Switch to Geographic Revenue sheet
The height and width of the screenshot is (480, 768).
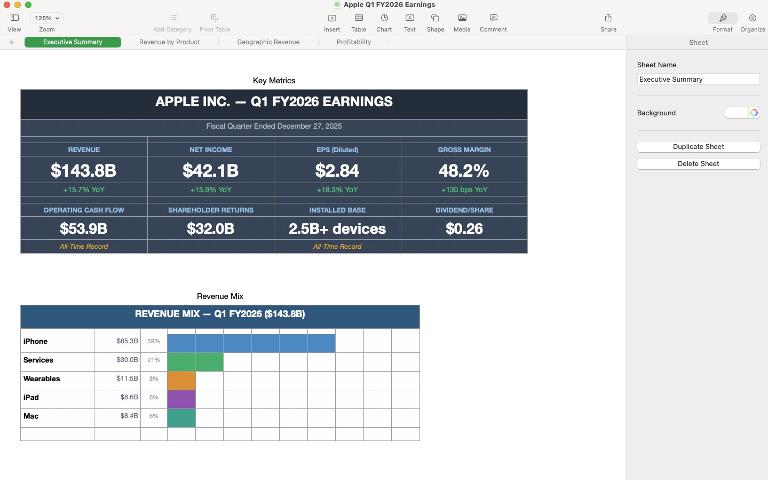pos(268,42)
